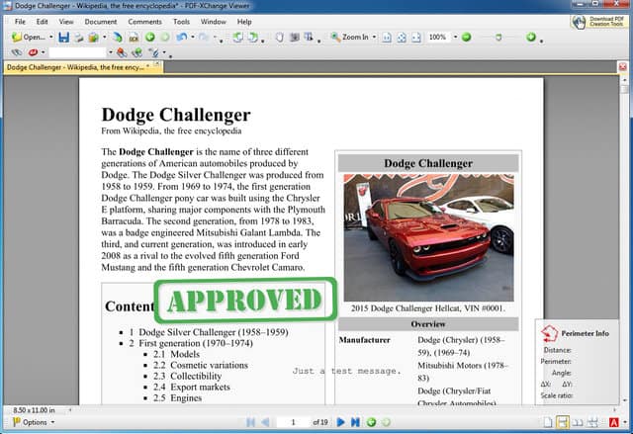Open the Help menu
The image size is (633, 434).
[244, 22]
